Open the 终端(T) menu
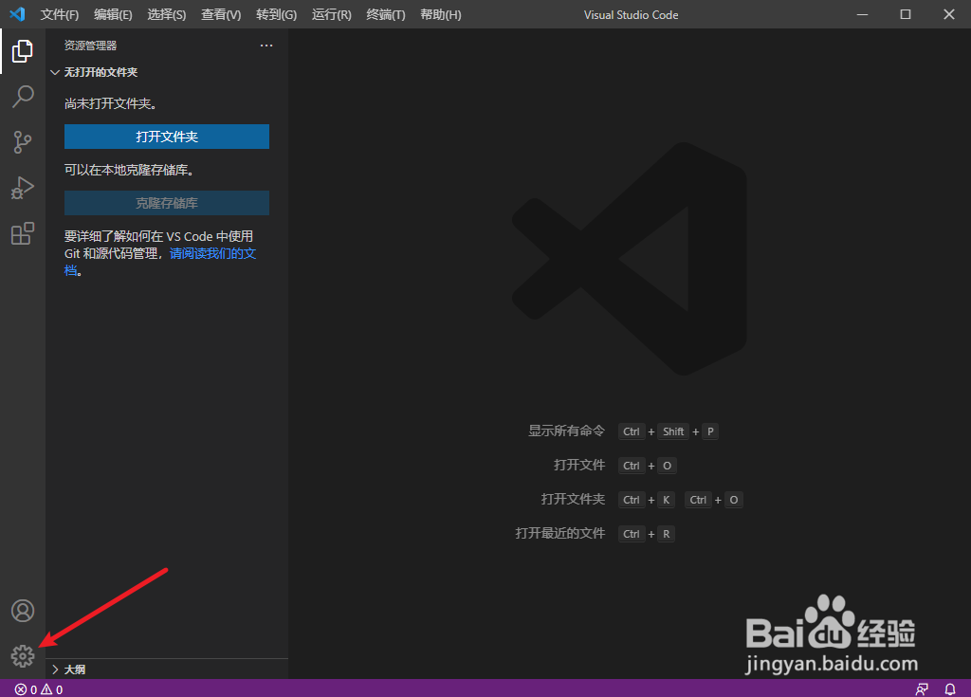This screenshot has width=971, height=697. pos(386,14)
